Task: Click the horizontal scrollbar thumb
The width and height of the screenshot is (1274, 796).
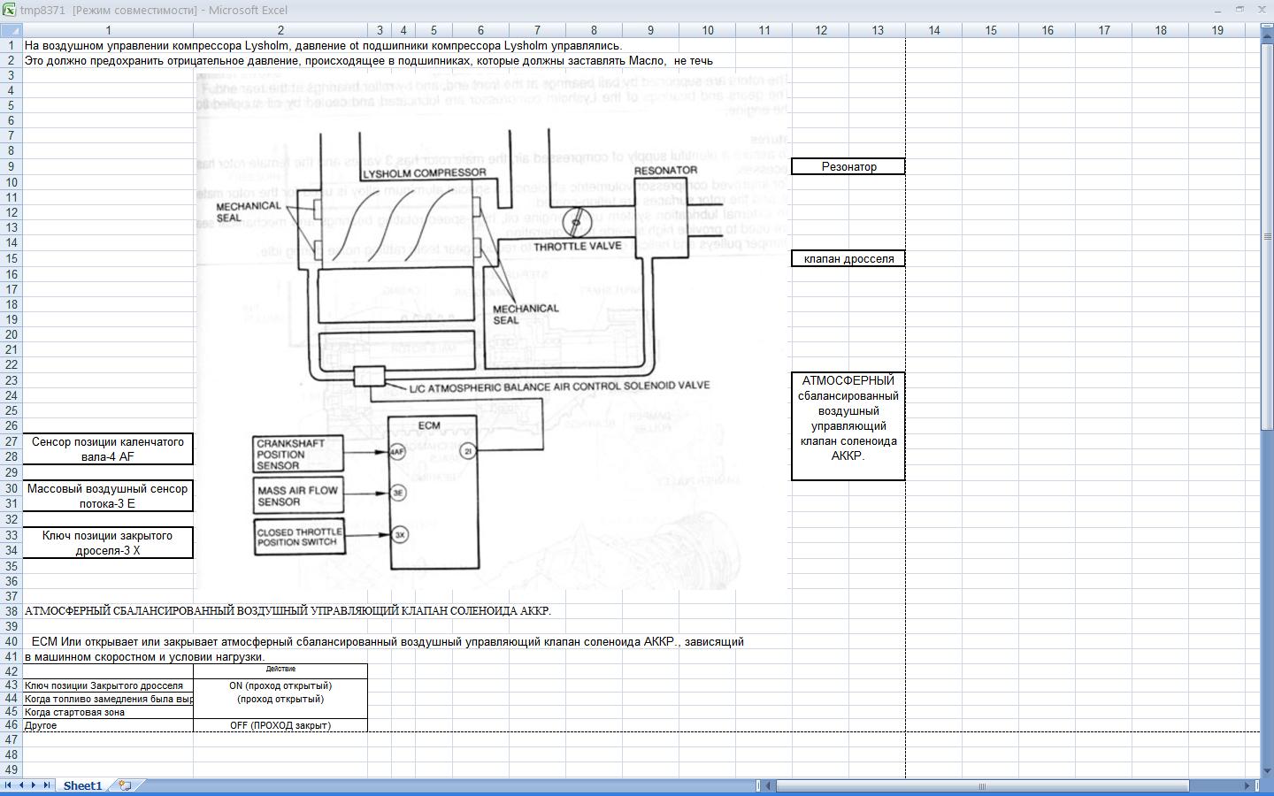Action: click(982, 785)
